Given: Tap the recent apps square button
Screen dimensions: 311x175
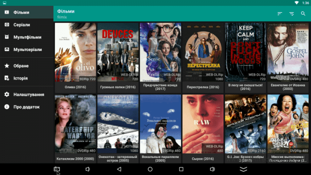Looking at the screenshot, I should (181, 169).
